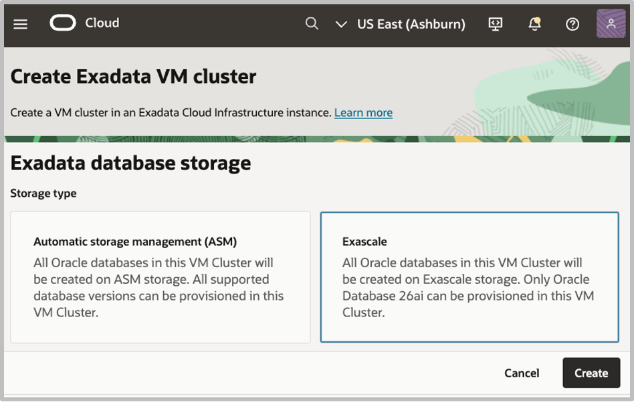Open the help question mark icon
This screenshot has height=402, width=634.
572,24
